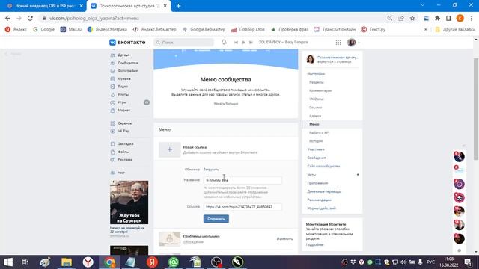Image resolution: width=479 pixels, height=269 pixels.
Task: Show hidden bookmarks chevron
Action: coord(426,29)
